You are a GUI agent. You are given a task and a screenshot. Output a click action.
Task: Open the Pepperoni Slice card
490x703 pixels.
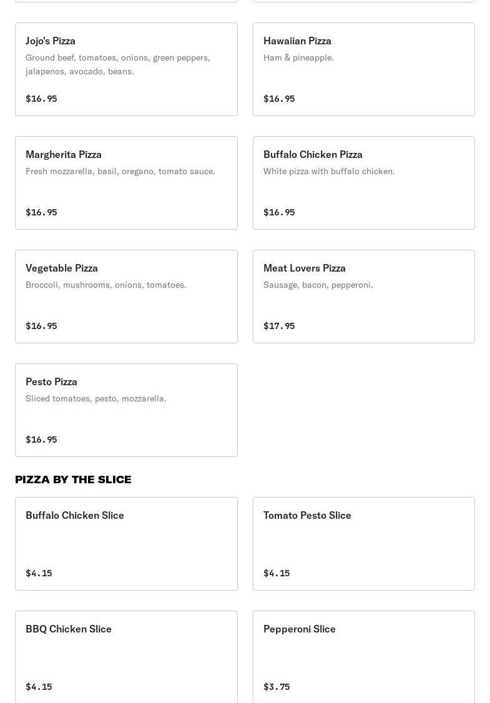click(x=363, y=657)
